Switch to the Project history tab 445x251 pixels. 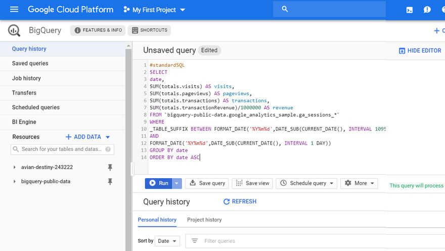(x=204, y=220)
